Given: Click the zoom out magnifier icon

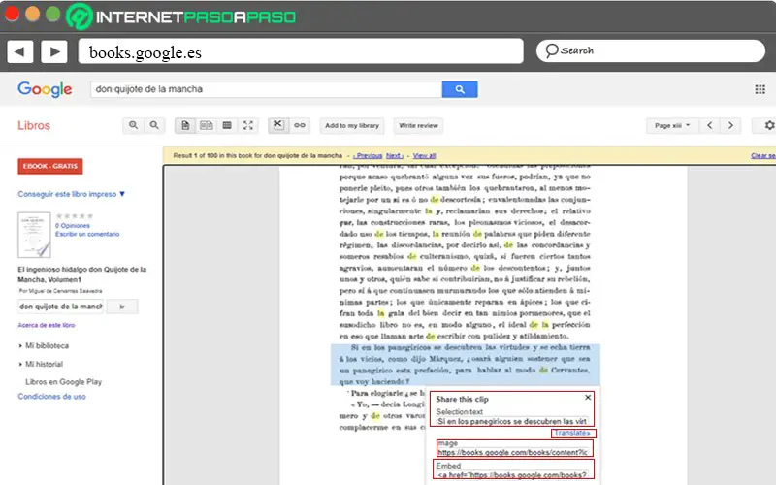Looking at the screenshot, I should point(154,125).
